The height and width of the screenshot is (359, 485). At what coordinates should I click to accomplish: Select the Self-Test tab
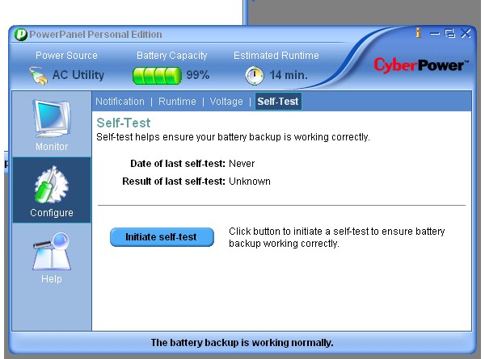click(x=278, y=102)
